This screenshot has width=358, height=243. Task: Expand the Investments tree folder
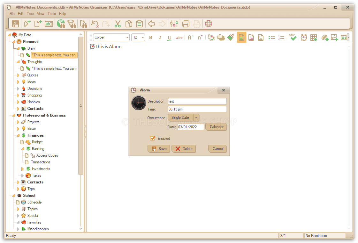pos(22,169)
